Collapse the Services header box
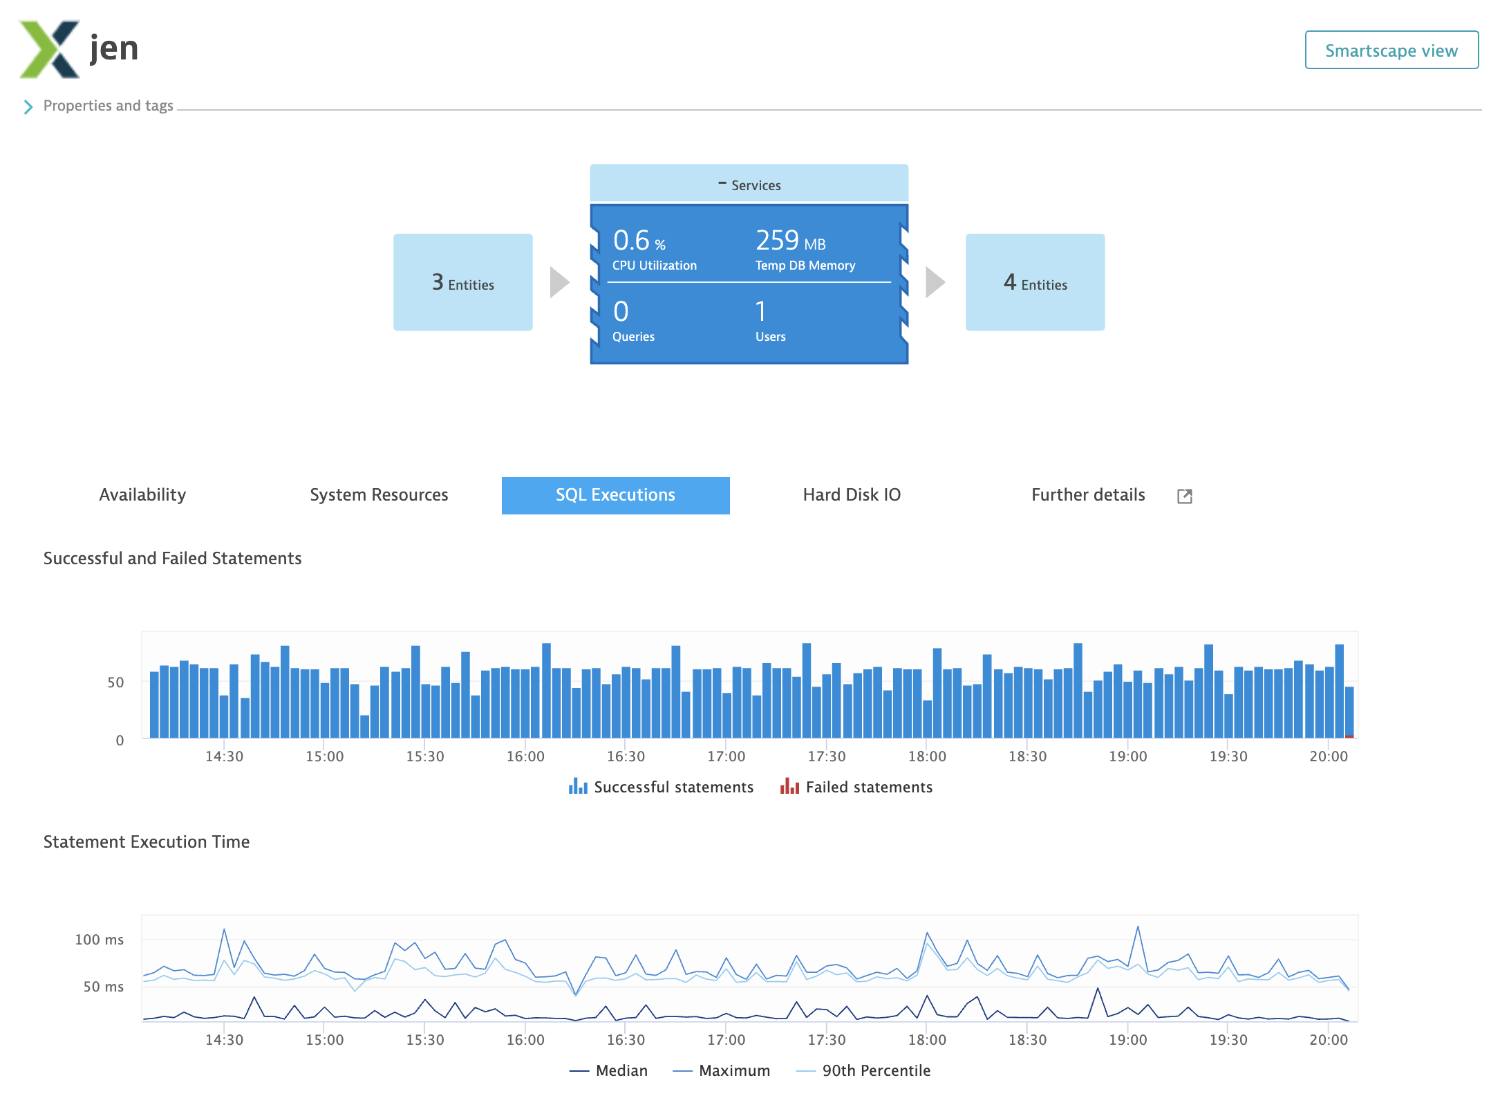1500x1116 pixels. [749, 185]
